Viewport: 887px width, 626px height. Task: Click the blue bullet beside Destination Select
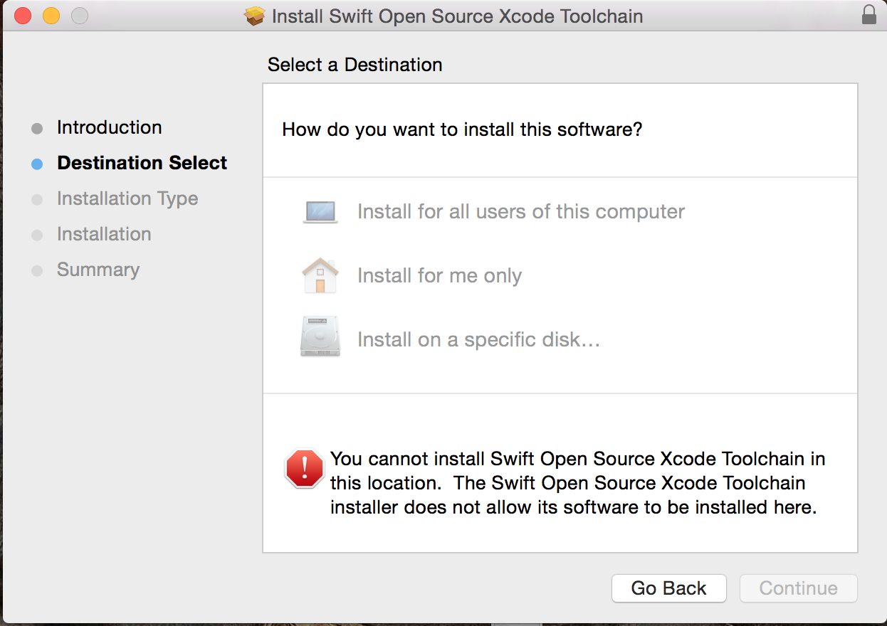[37, 164]
